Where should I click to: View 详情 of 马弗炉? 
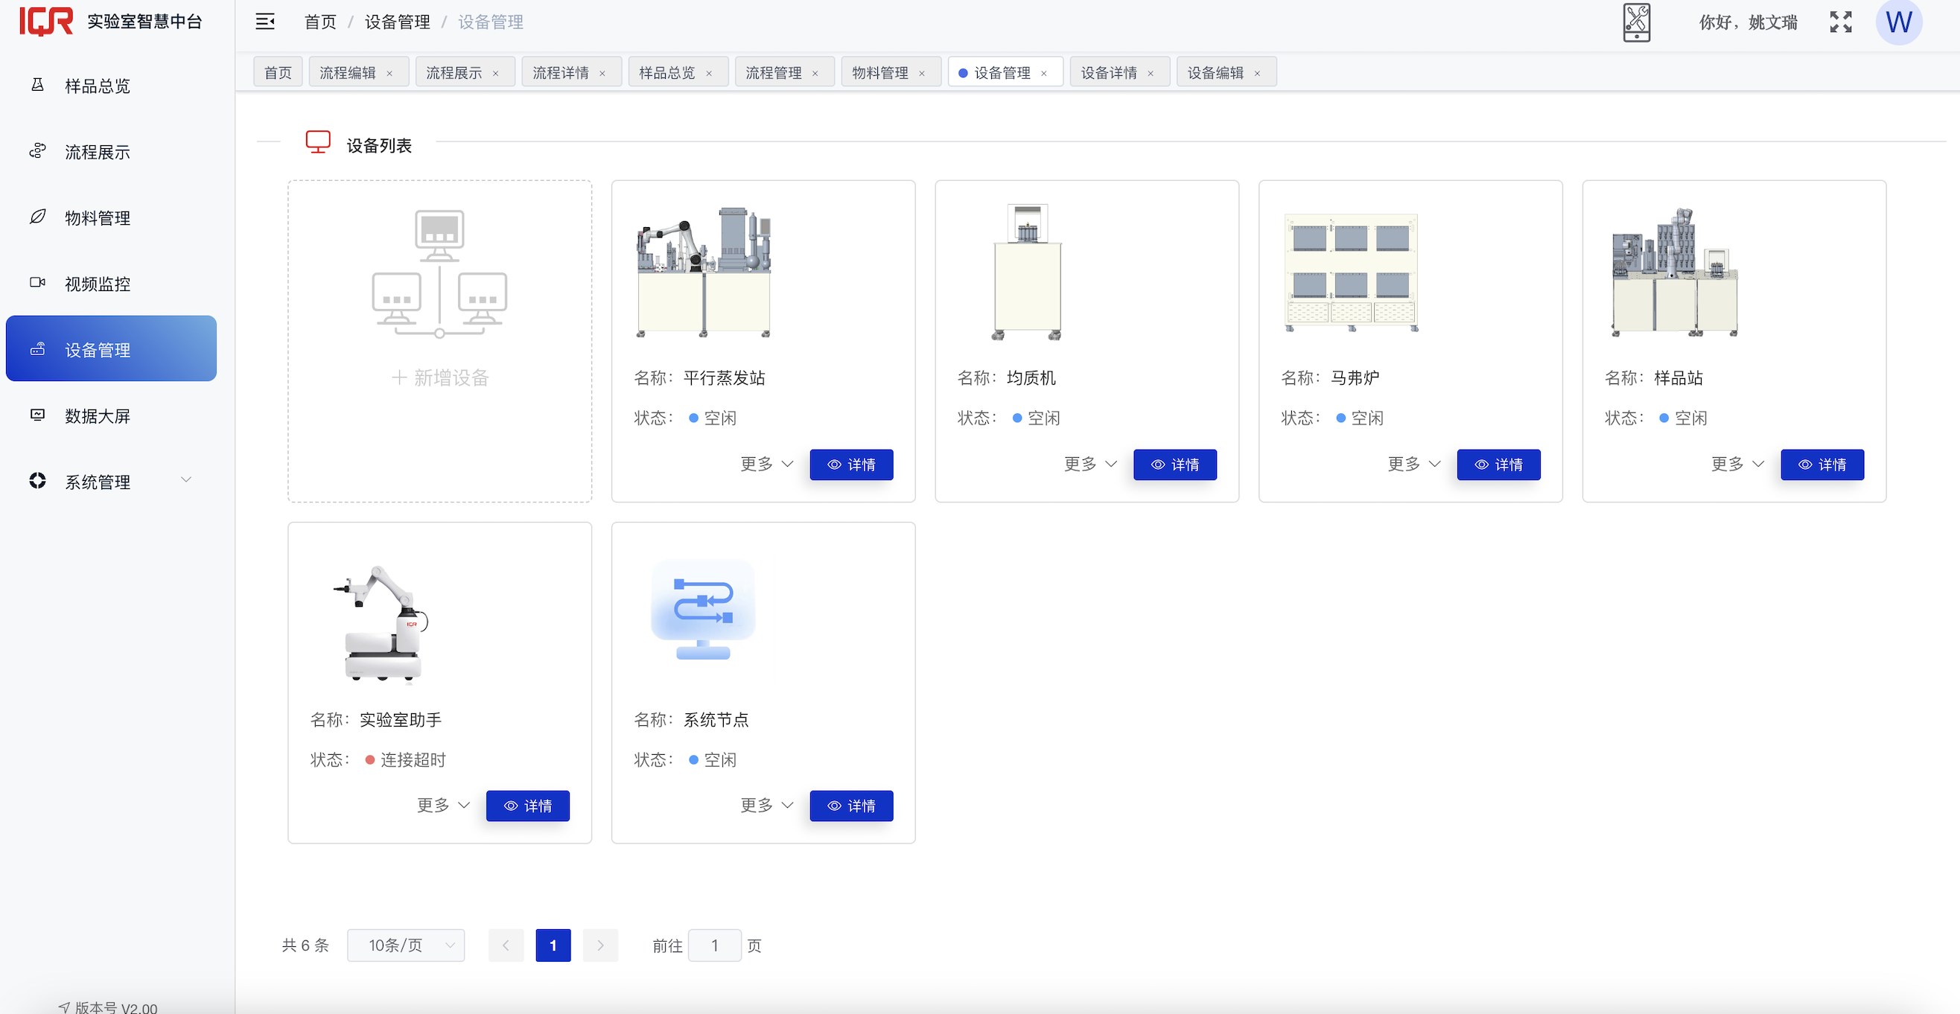click(x=1499, y=465)
